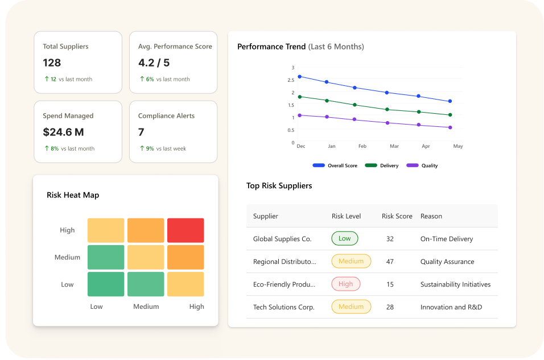Toggle the Delivery legend item
The height and width of the screenshot is (360, 544).
[382, 165]
